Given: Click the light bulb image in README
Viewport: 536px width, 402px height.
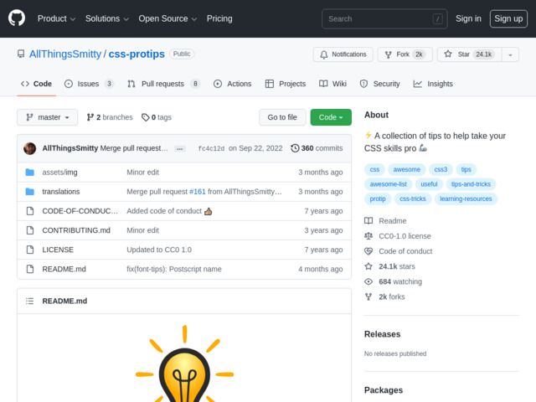Looking at the screenshot, I should [x=184, y=364].
